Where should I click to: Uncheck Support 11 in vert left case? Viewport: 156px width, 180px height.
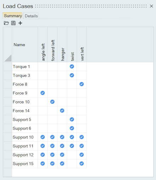click(82, 146)
